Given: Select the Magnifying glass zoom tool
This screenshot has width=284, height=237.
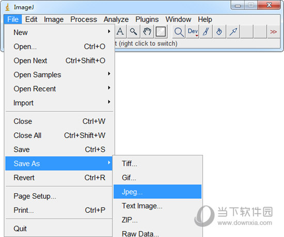Looking at the screenshot, I should [134, 31].
